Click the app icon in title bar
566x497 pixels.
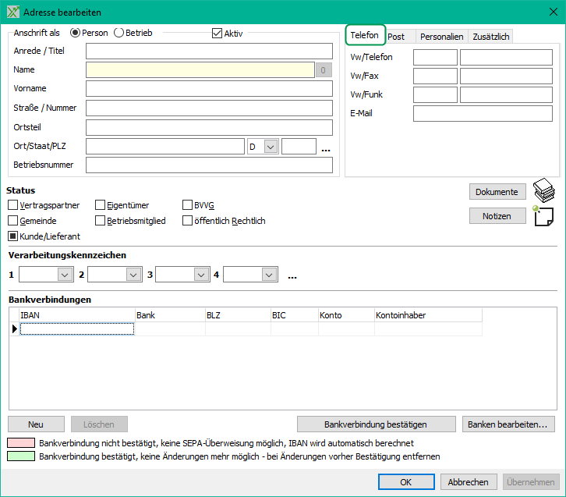point(12,12)
